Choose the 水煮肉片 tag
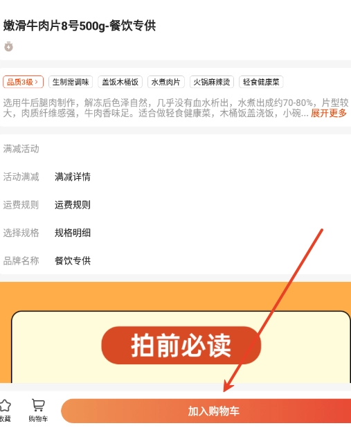 pyautogui.click(x=166, y=82)
